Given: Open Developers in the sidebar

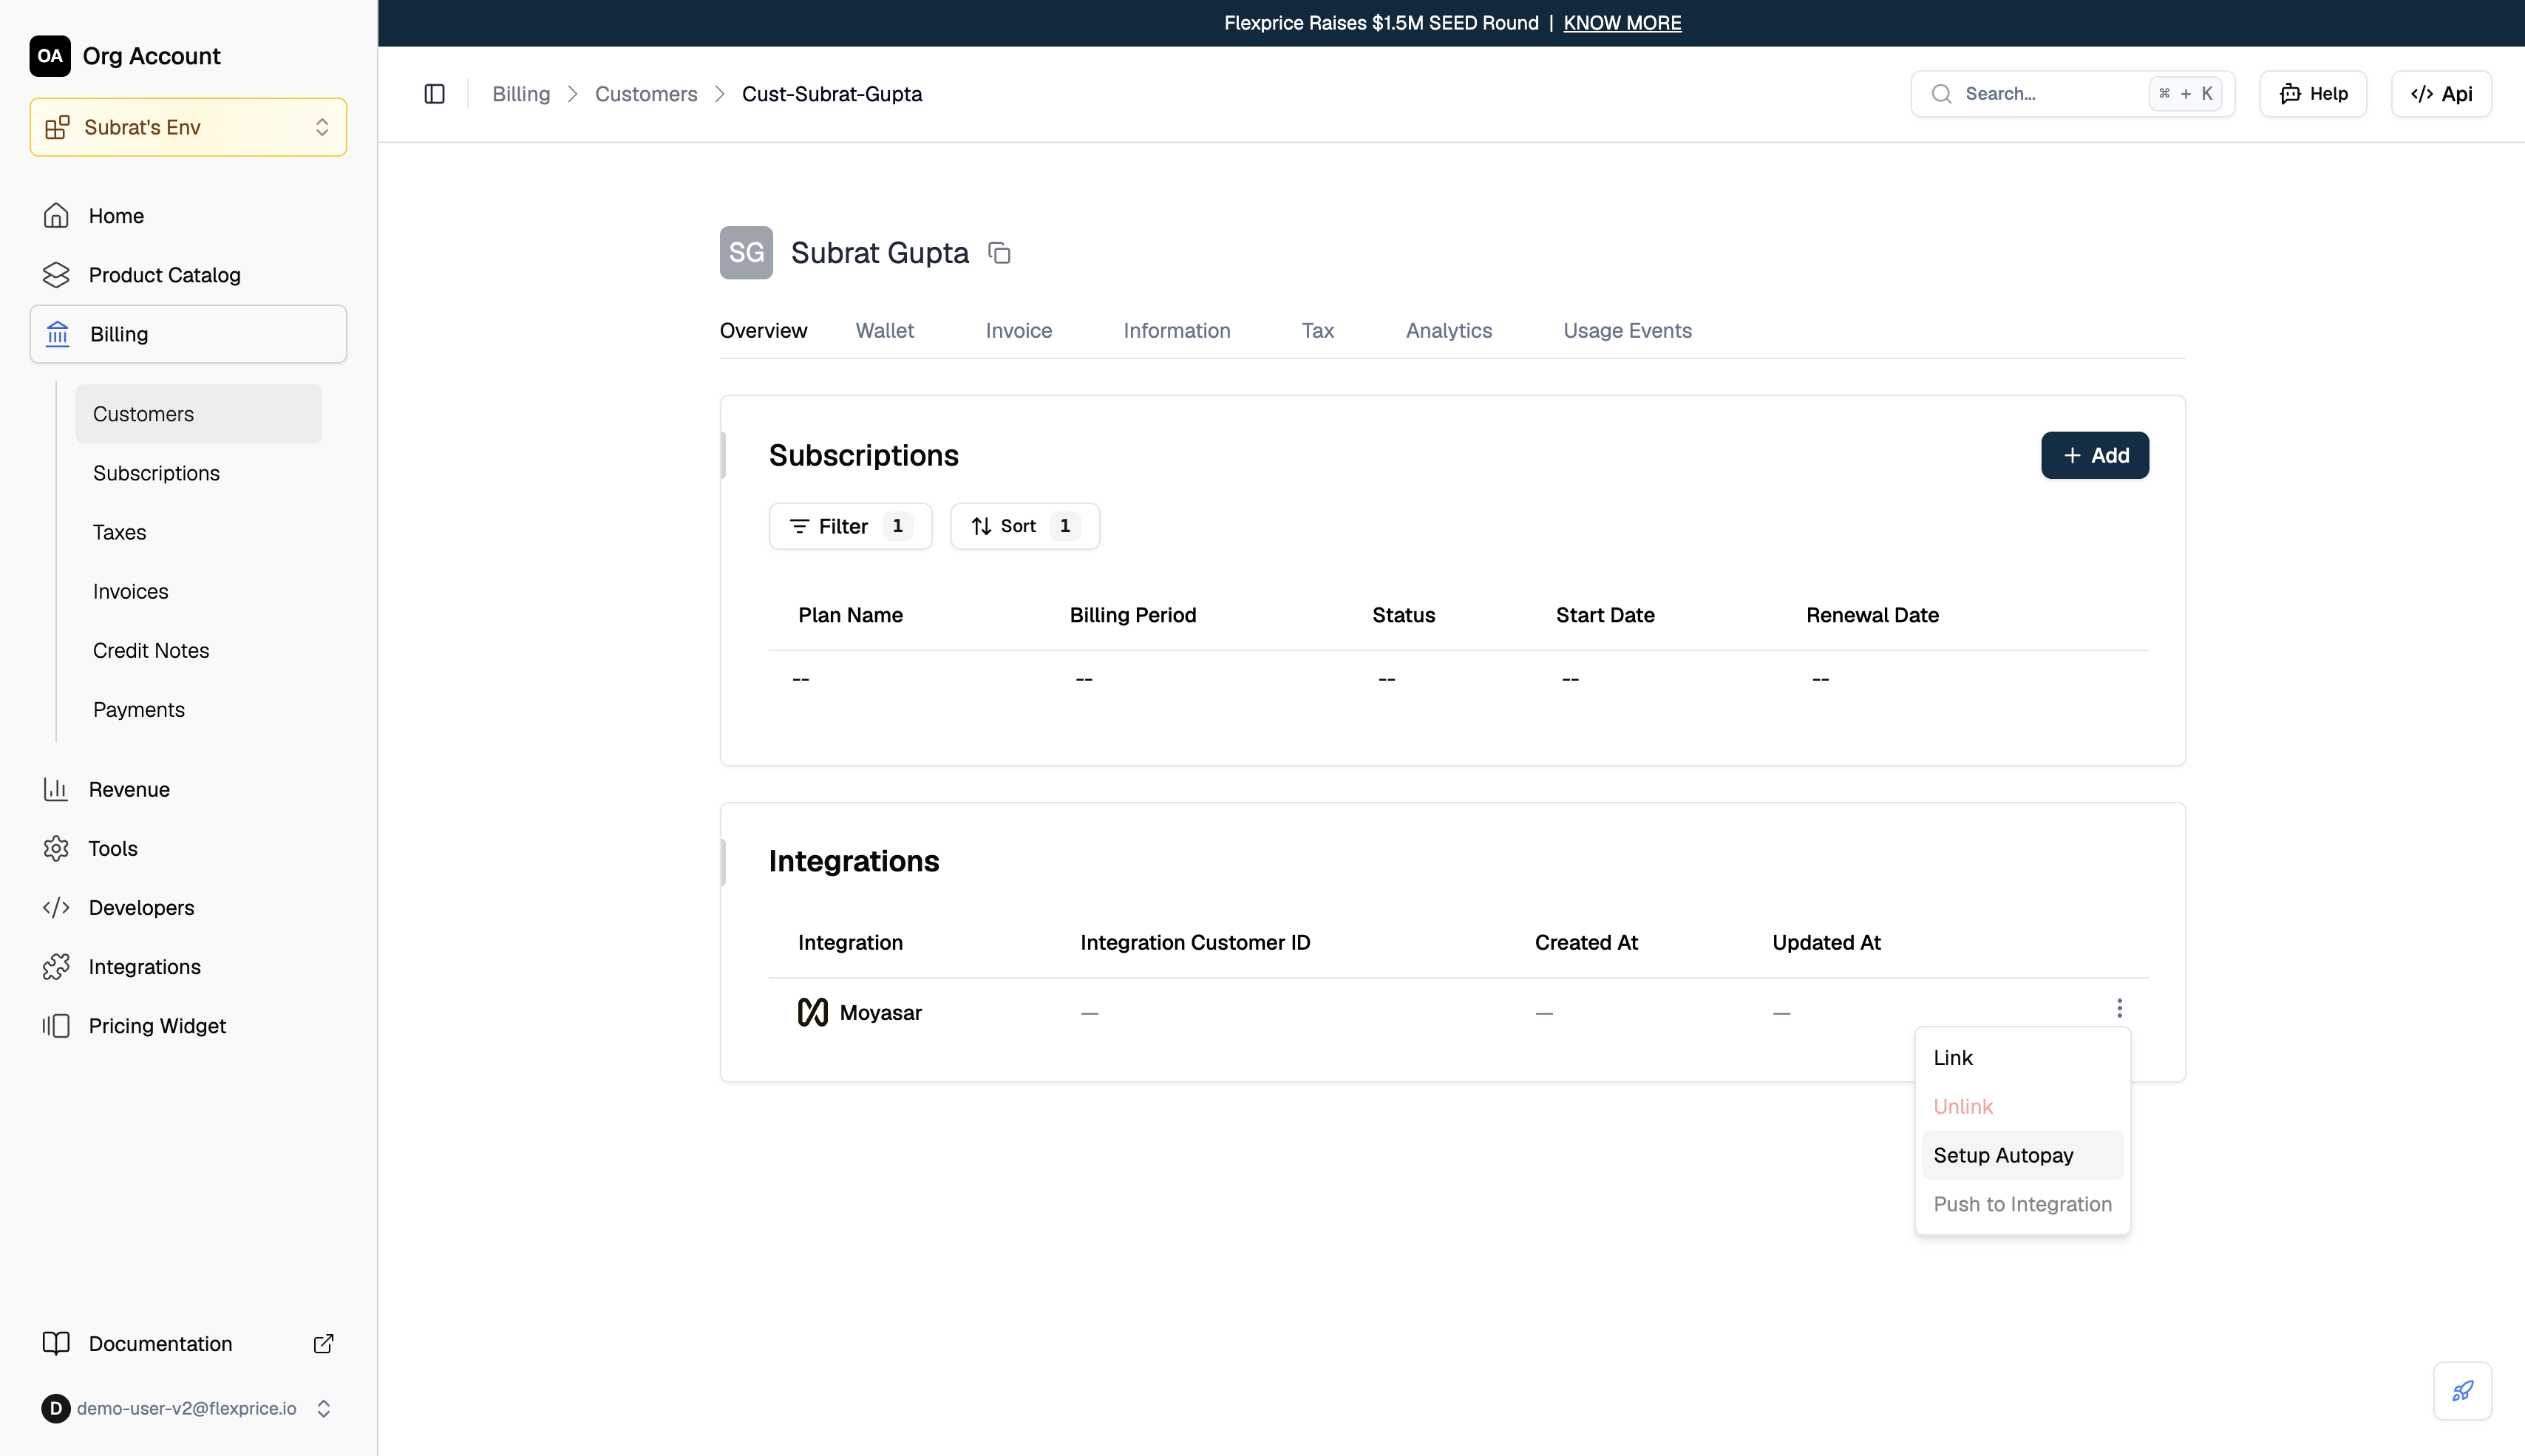Looking at the screenshot, I should pyautogui.click(x=188, y=907).
